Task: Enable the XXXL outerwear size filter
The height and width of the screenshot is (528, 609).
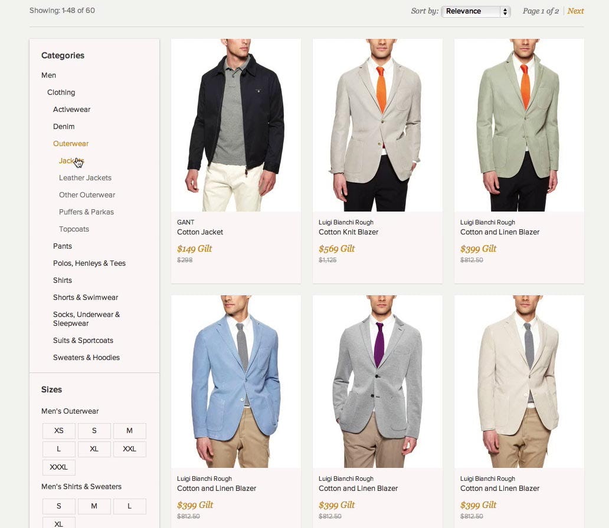Action: coord(58,467)
